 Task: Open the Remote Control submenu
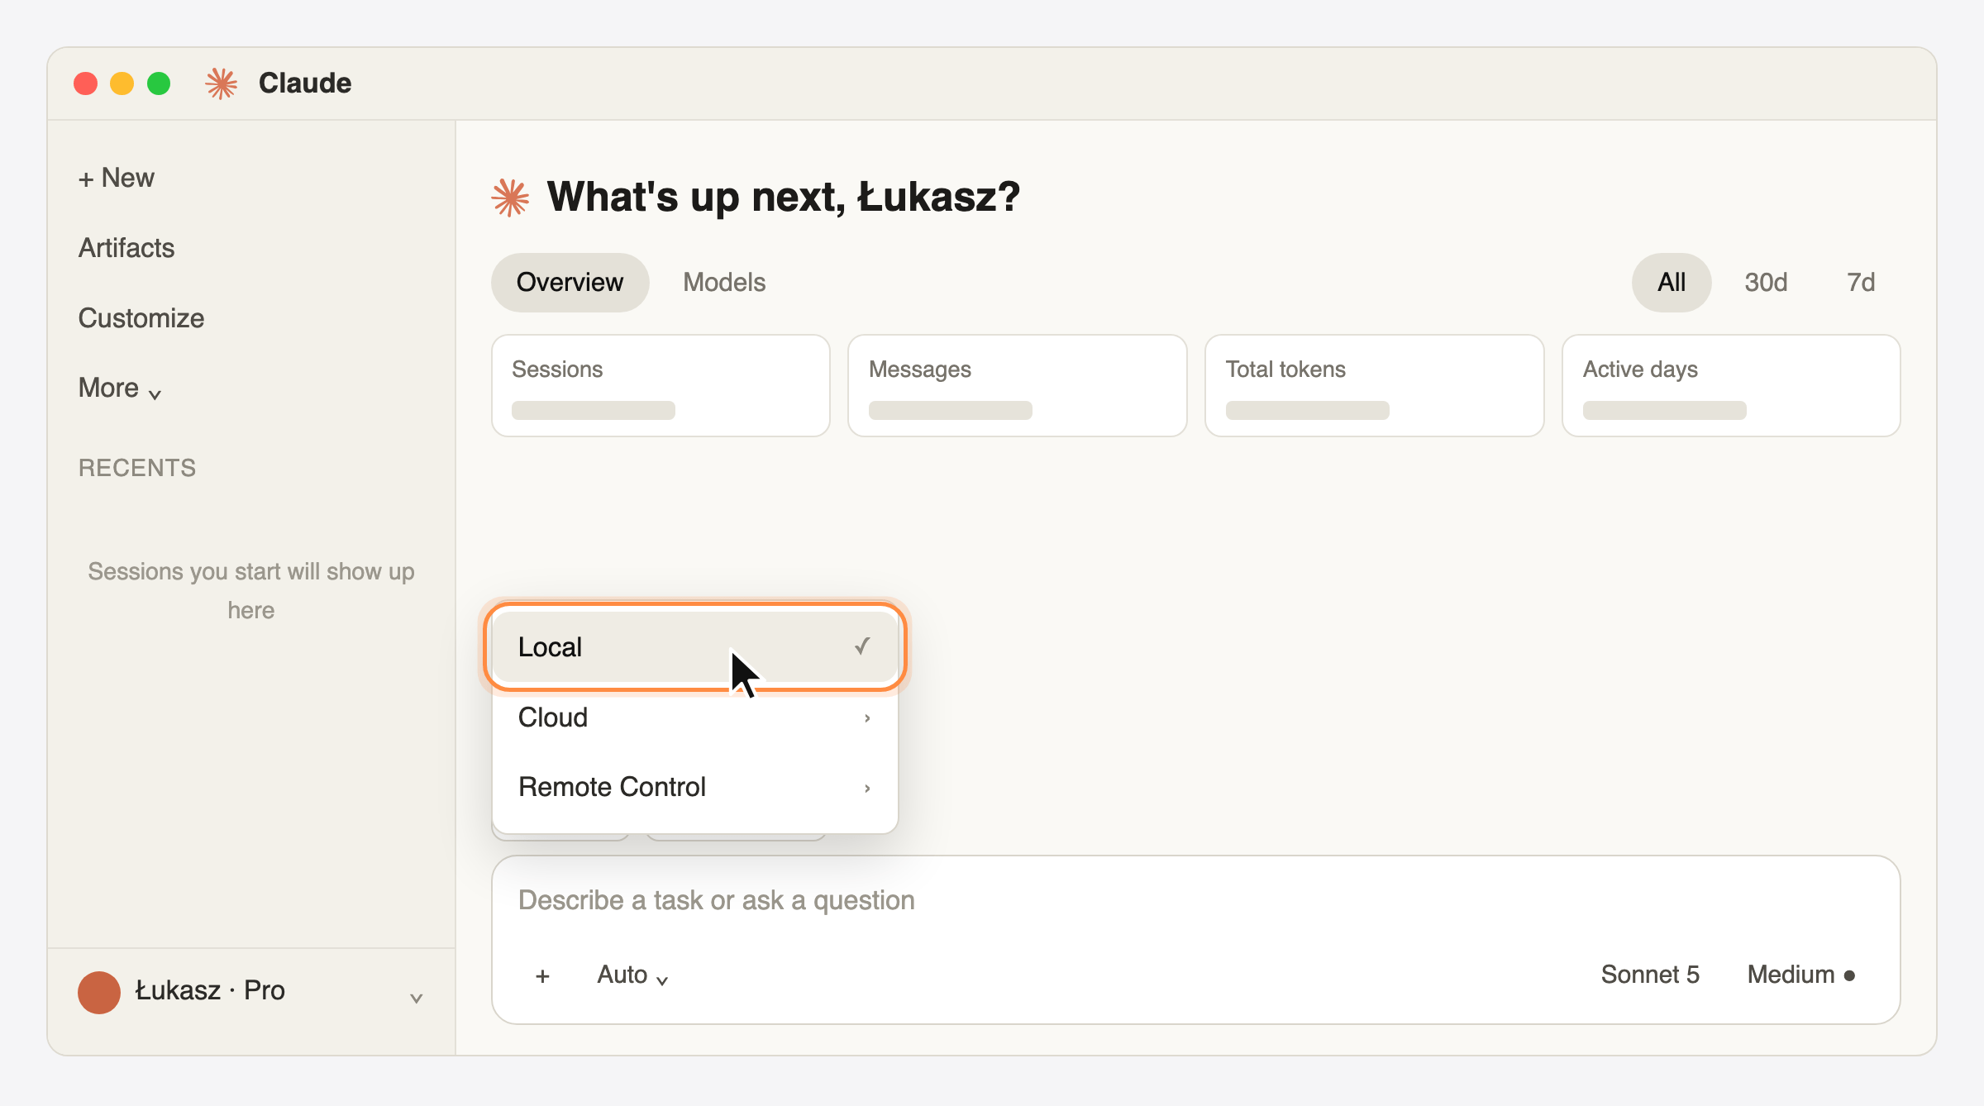(694, 787)
